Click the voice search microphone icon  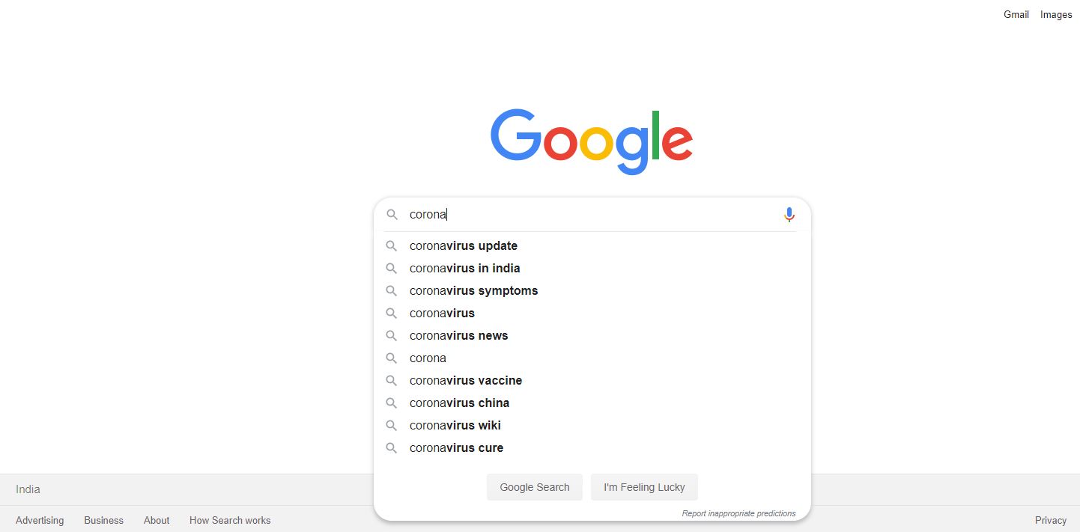(789, 215)
